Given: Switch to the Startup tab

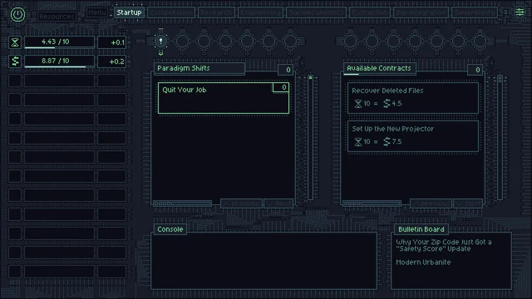Looking at the screenshot, I should coord(129,12).
